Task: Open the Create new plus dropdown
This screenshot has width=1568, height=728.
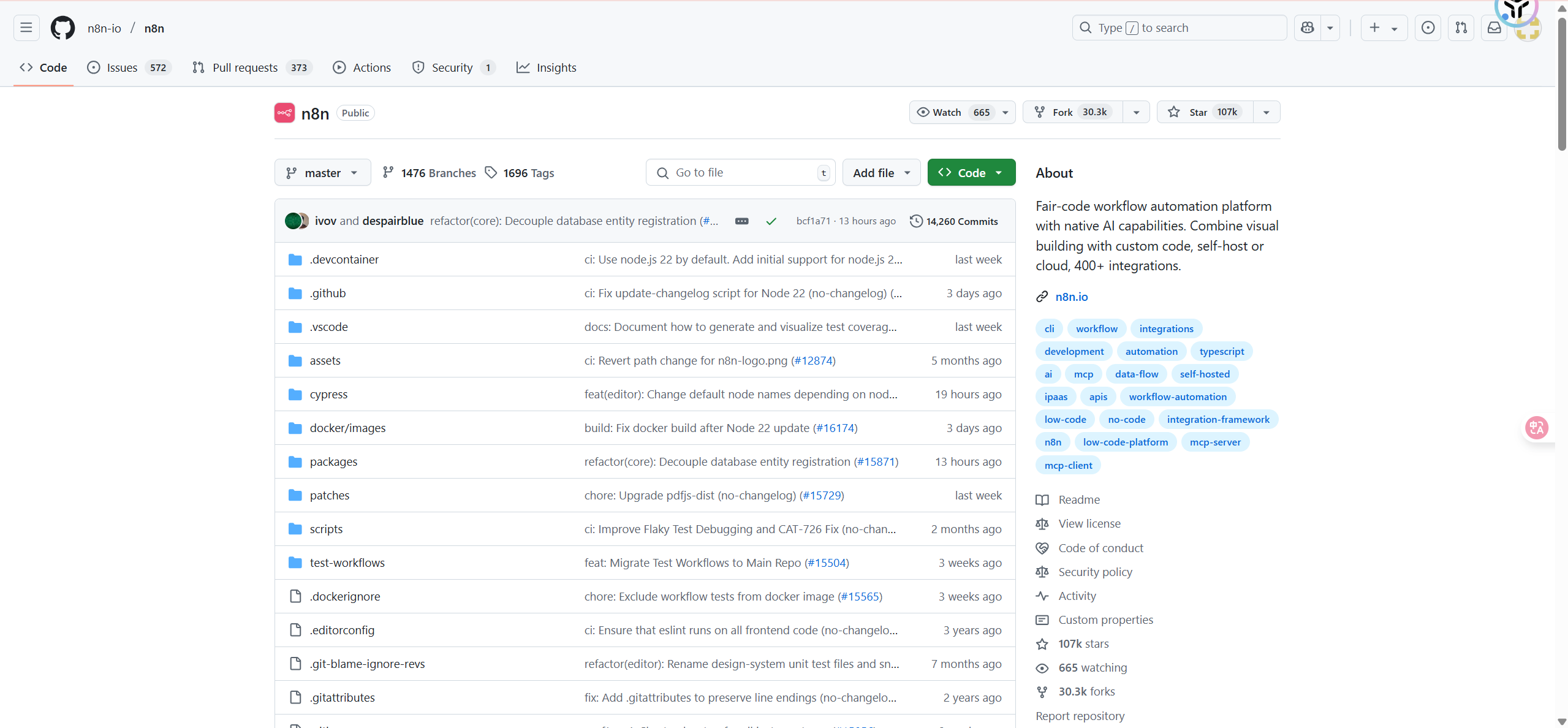Action: 1384,28
